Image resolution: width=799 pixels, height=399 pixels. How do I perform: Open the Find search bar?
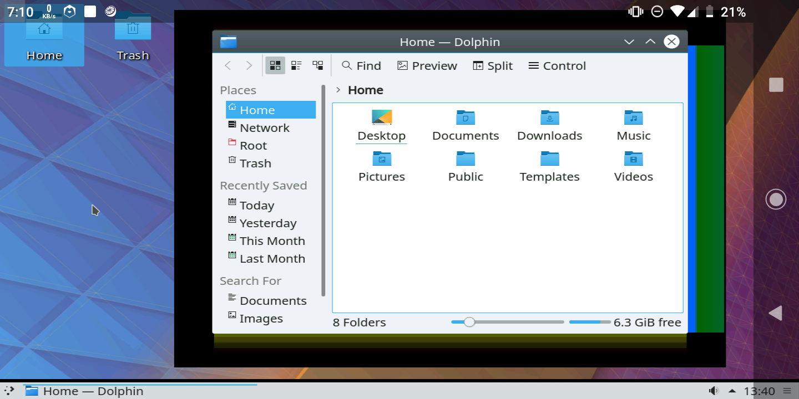click(361, 65)
